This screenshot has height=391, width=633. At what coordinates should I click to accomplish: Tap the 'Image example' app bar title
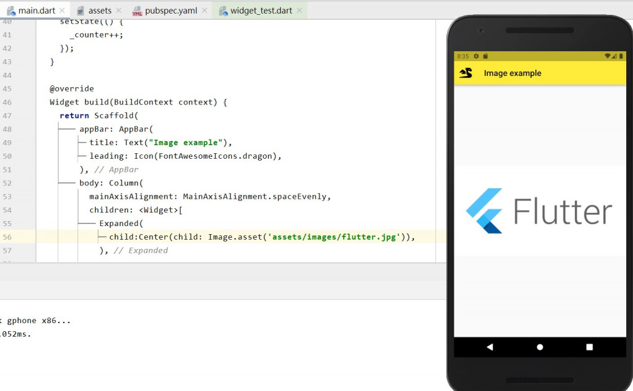pyautogui.click(x=512, y=73)
